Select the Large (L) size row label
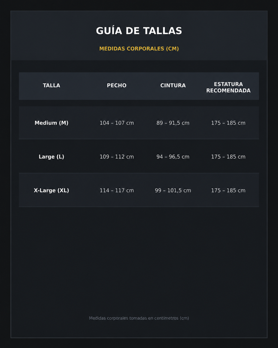The image size is (278, 348). (51, 157)
